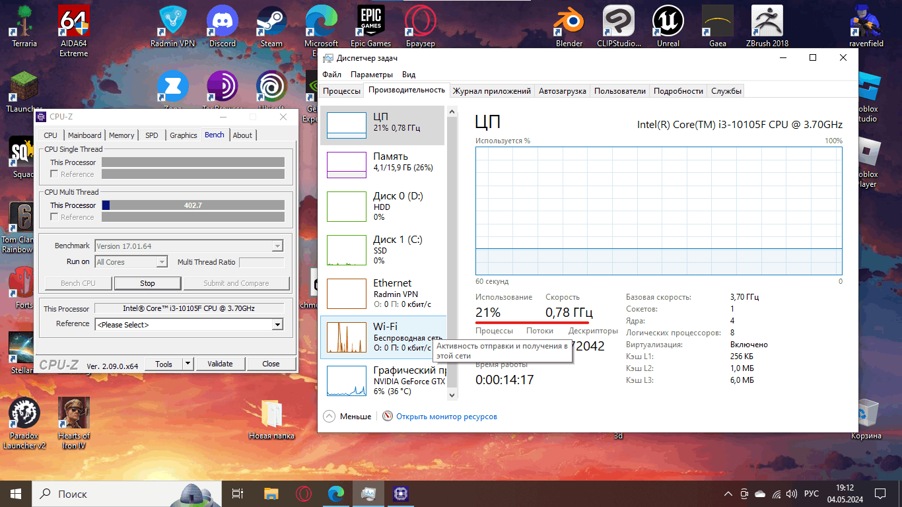Click Edge icon in taskbar

[336, 493]
